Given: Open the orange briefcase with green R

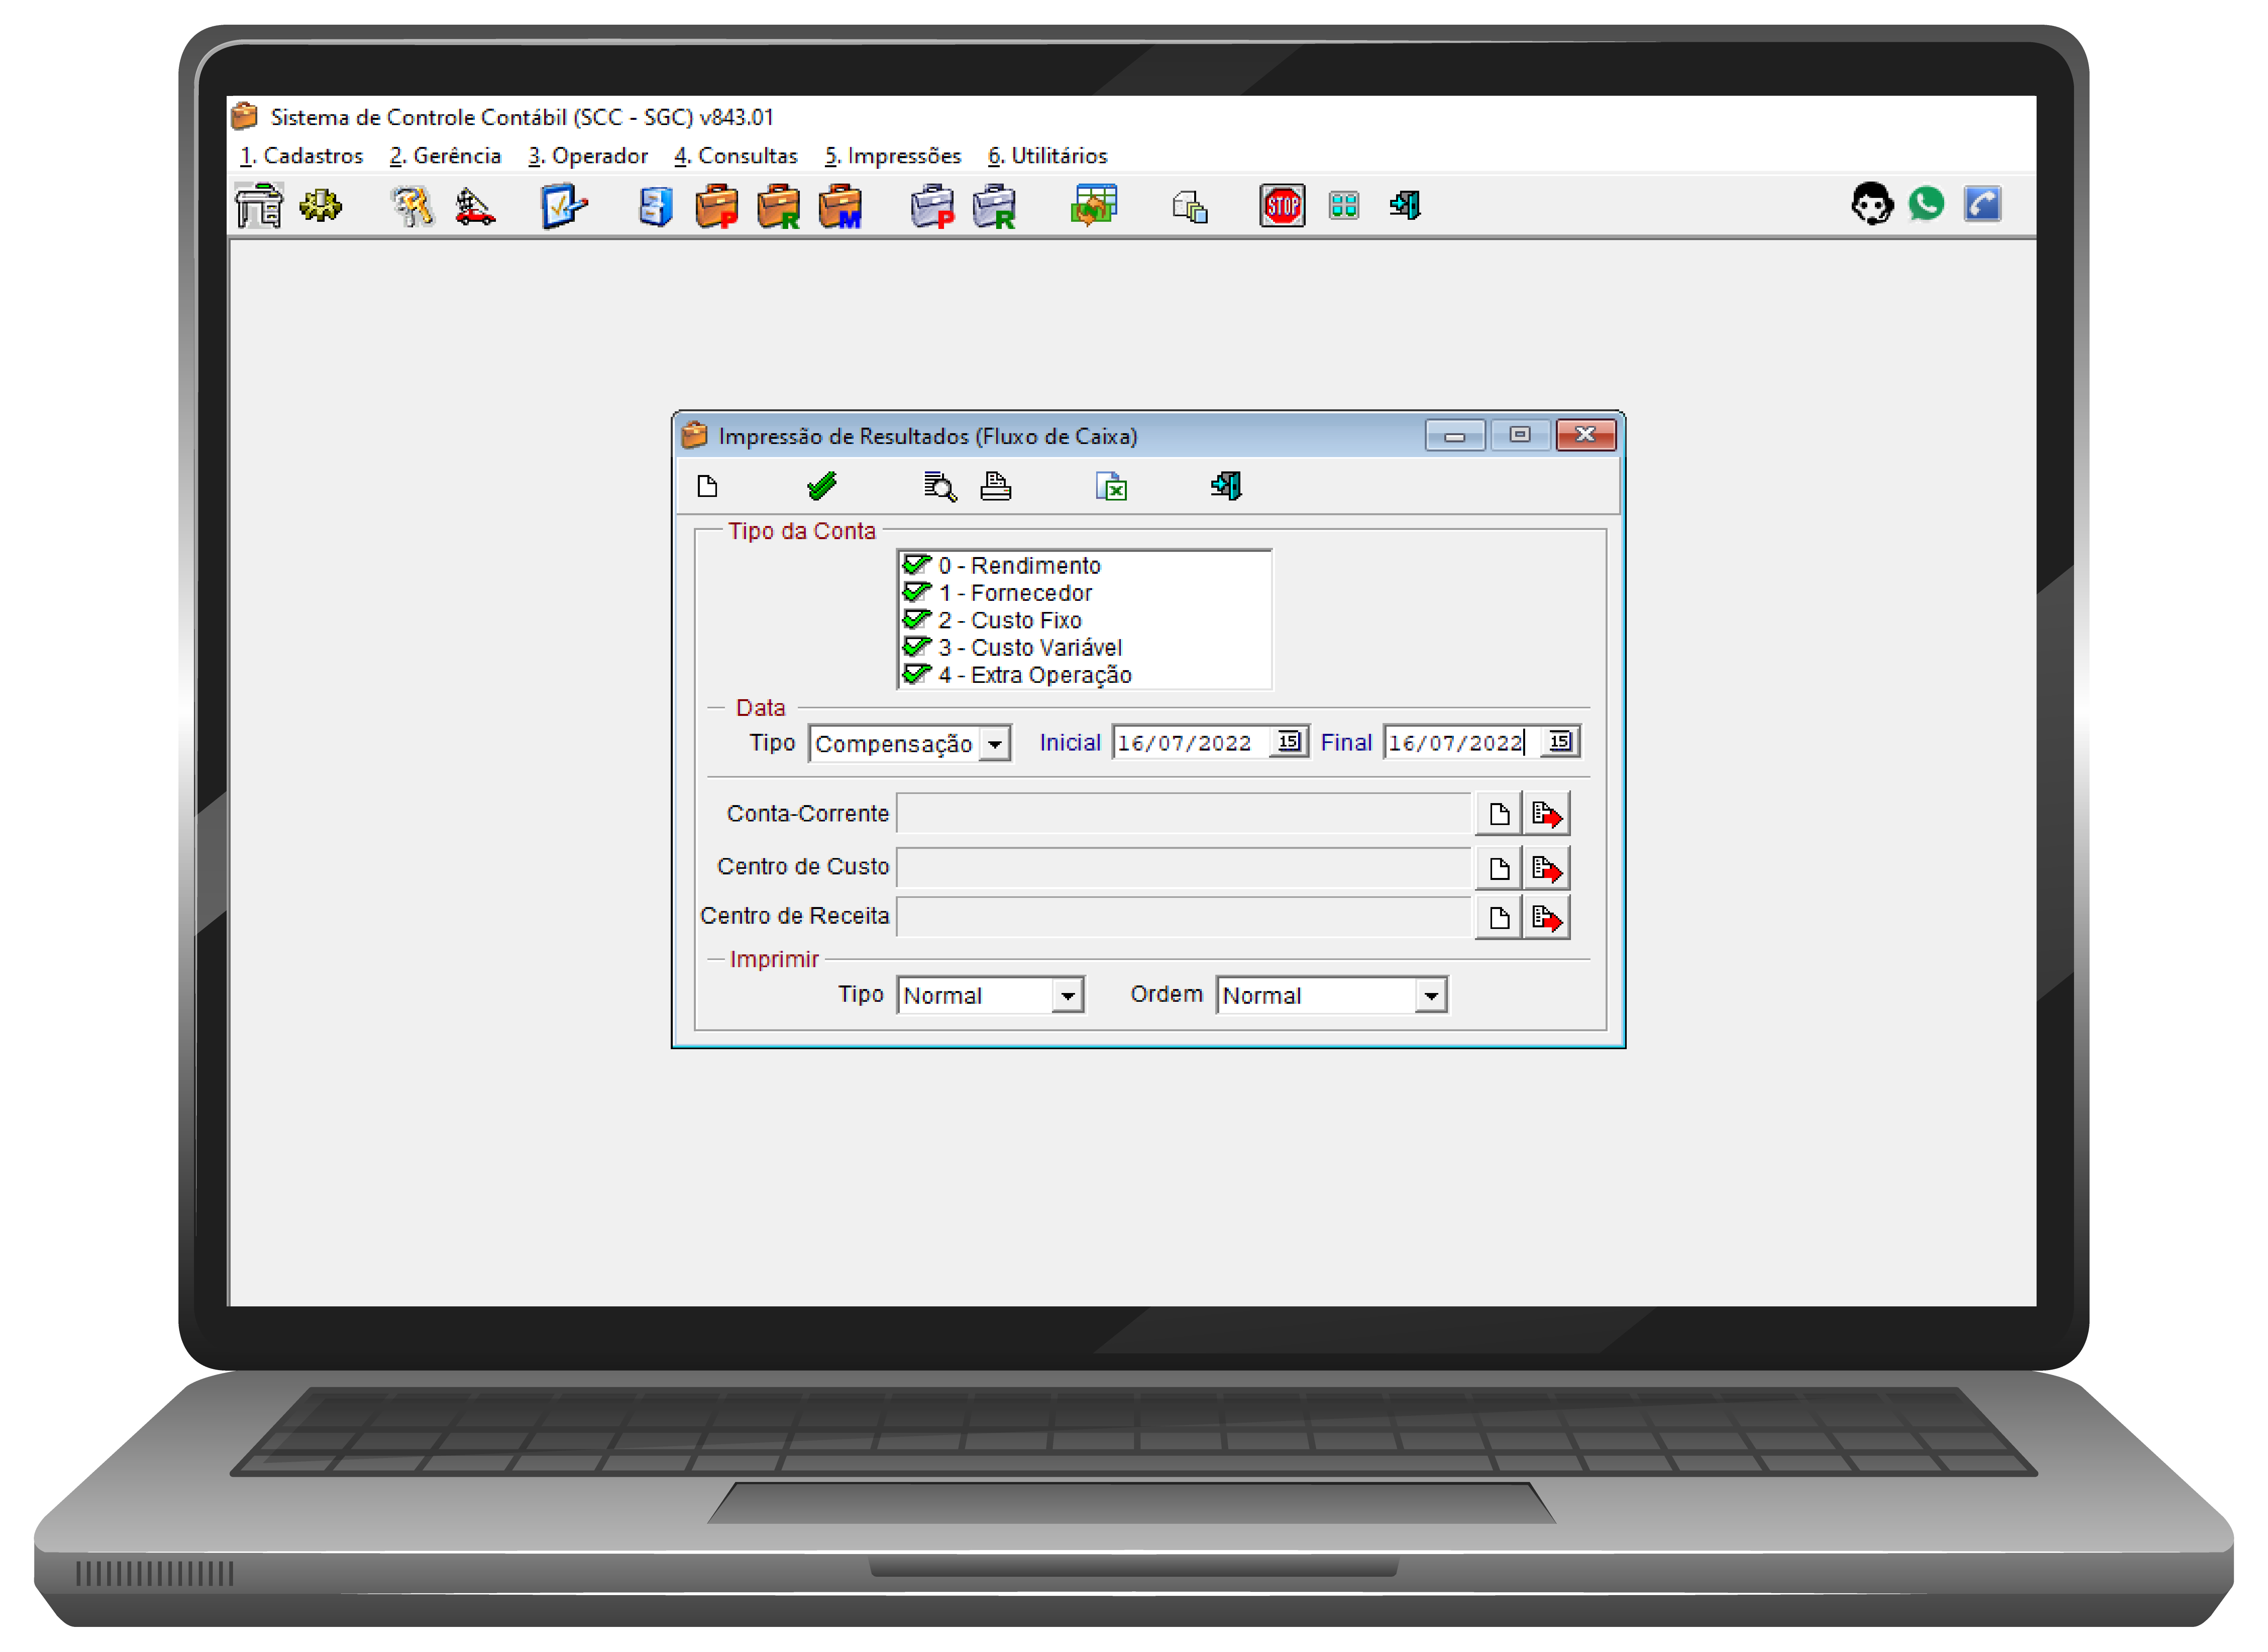Looking at the screenshot, I should (x=778, y=206).
